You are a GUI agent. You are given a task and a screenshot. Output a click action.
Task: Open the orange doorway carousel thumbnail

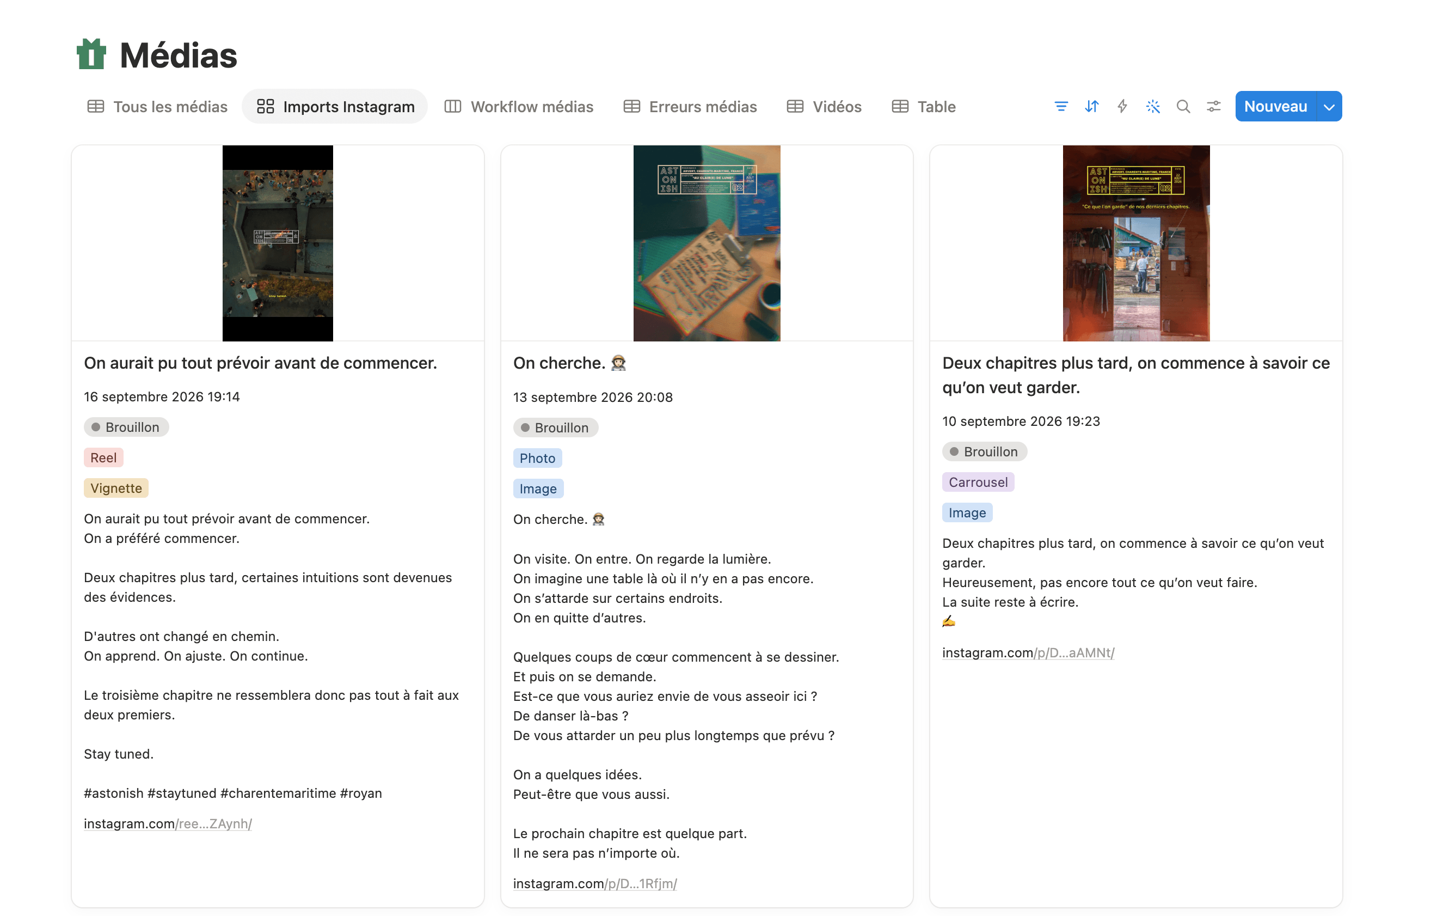pyautogui.click(x=1135, y=243)
